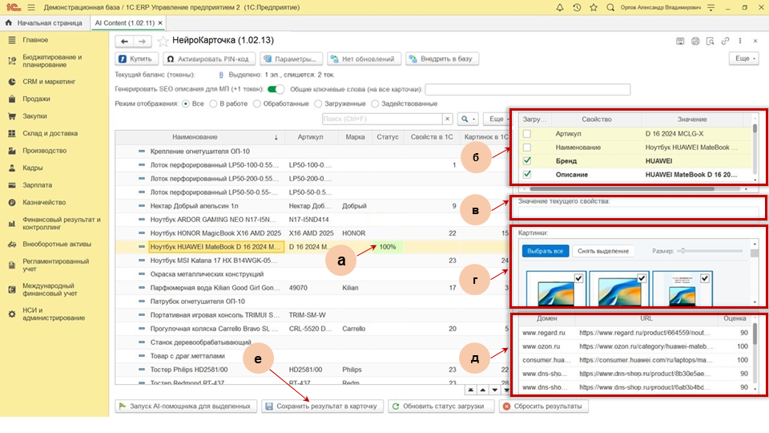Click the print icon in form header
Viewport: 769px width, 433px height.
tap(695, 41)
